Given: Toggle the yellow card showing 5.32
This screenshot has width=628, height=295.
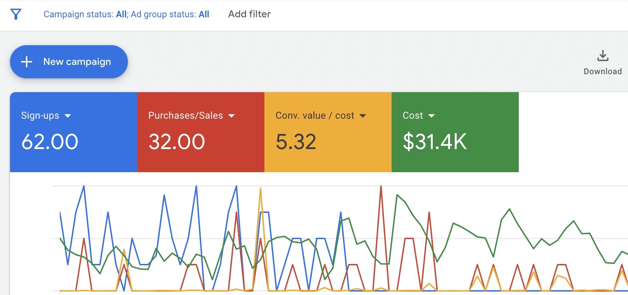Looking at the screenshot, I should coord(296,142).
